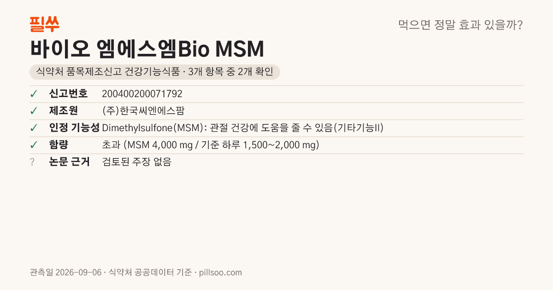
Task: Click the 관측일 2026-09-06 date text
Action: [65, 273]
